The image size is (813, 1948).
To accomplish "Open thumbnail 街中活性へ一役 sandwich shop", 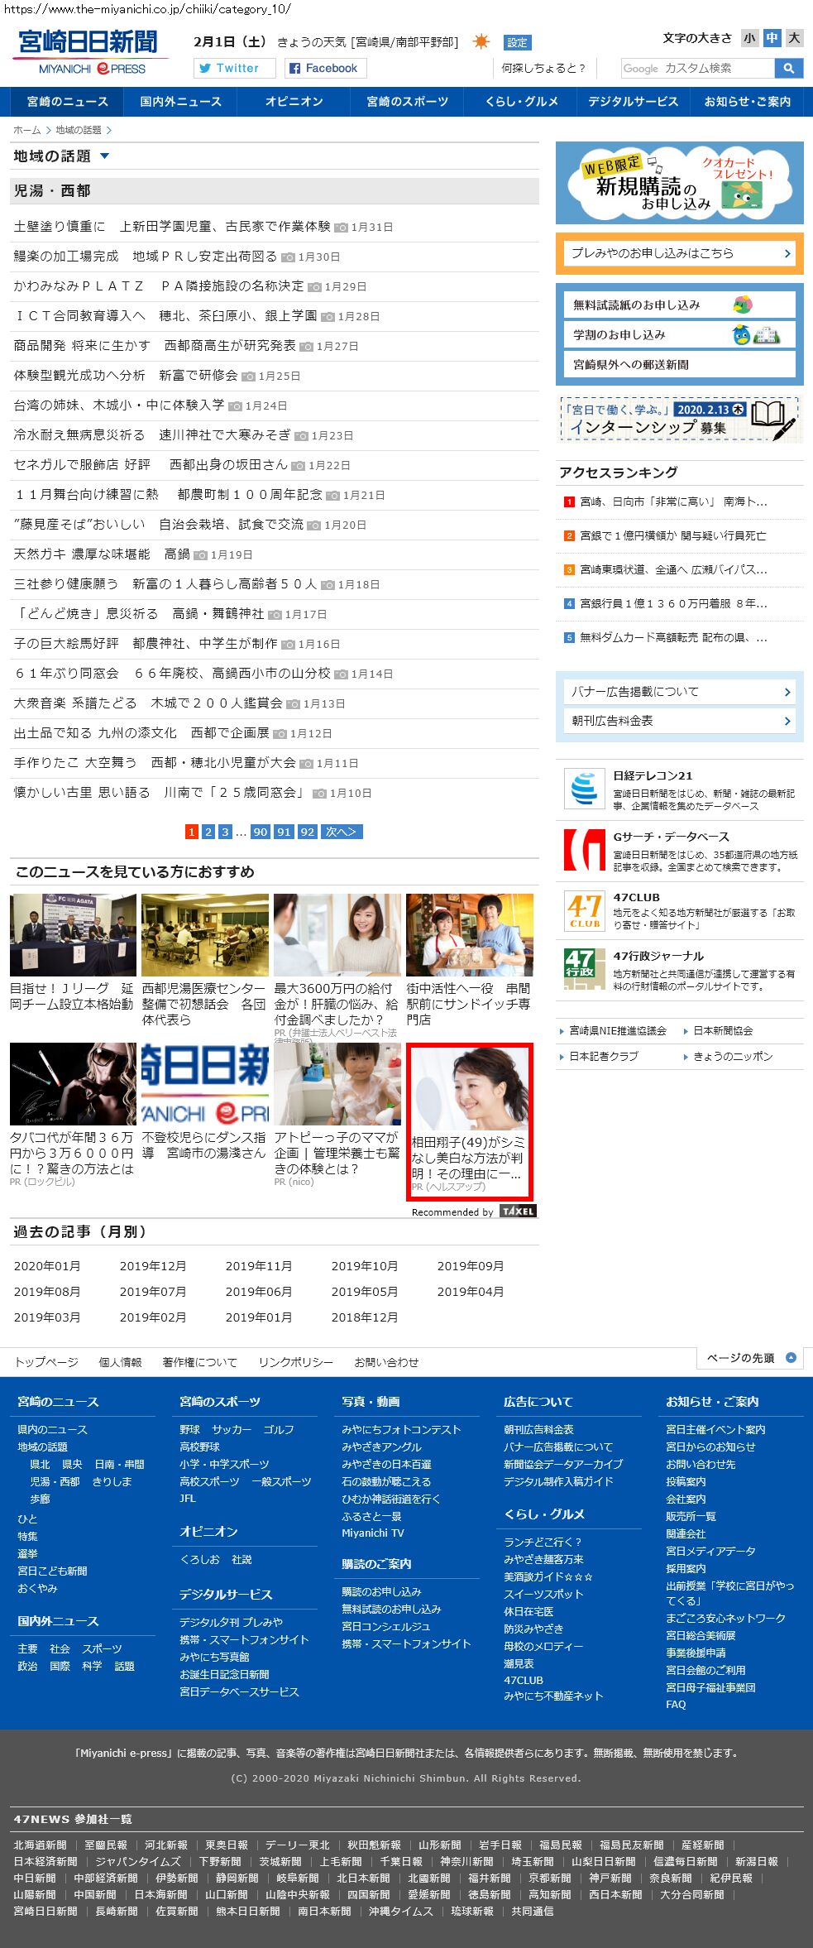I will pos(470,934).
